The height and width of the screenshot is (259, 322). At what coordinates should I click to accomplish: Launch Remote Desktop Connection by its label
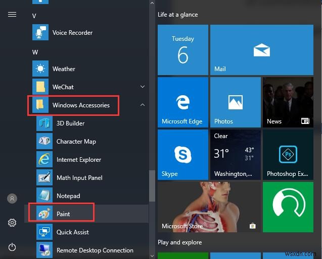point(95,250)
